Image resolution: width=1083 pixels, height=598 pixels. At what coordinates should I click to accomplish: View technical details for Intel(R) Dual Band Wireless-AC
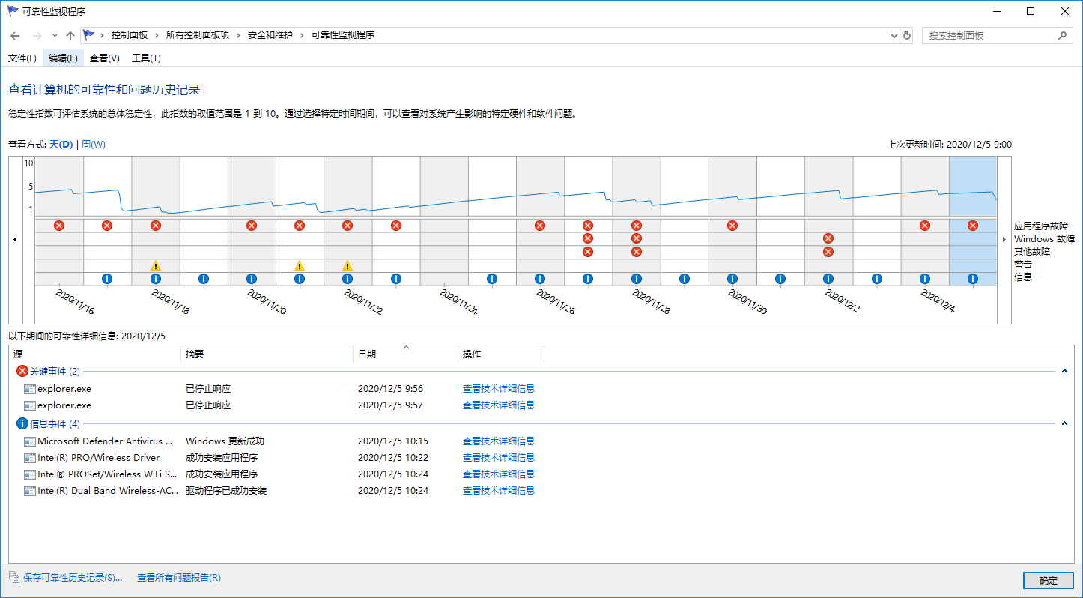pyautogui.click(x=499, y=491)
